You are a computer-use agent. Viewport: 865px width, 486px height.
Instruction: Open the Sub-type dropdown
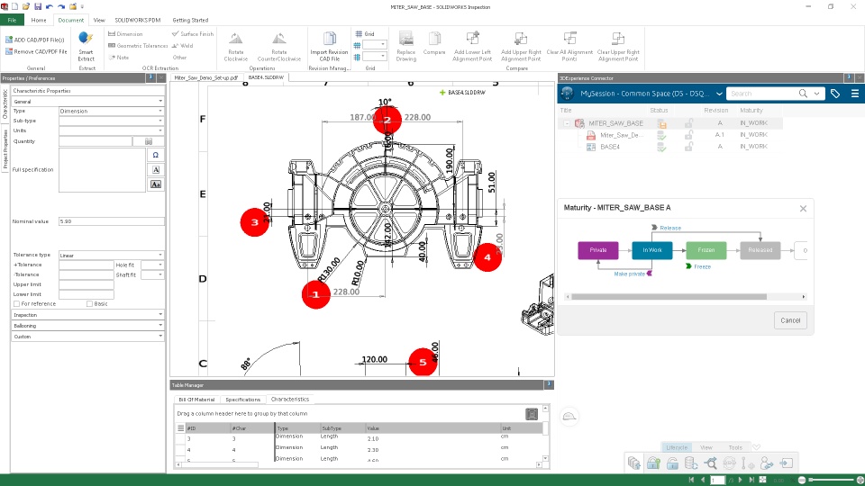point(112,121)
